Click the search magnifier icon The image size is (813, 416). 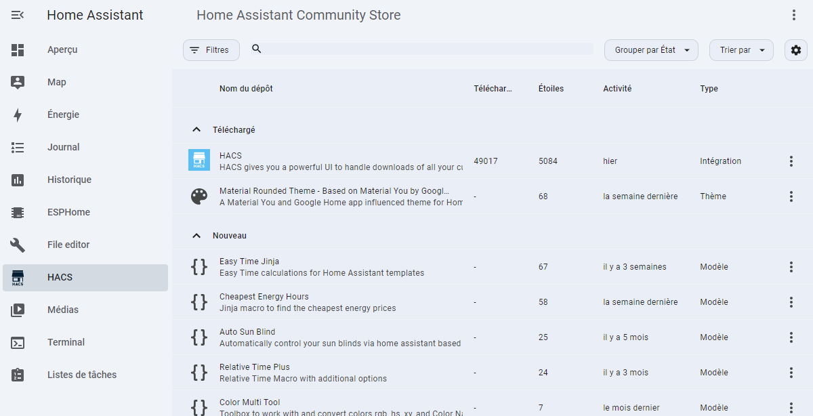point(257,49)
